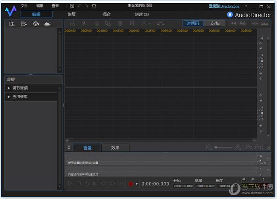Select the 效果 keyframe tab
This screenshot has height=199, width=277.
click(x=115, y=148)
